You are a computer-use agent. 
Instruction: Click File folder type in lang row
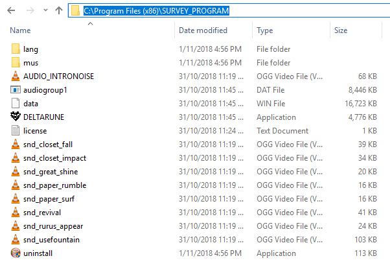[x=273, y=49]
